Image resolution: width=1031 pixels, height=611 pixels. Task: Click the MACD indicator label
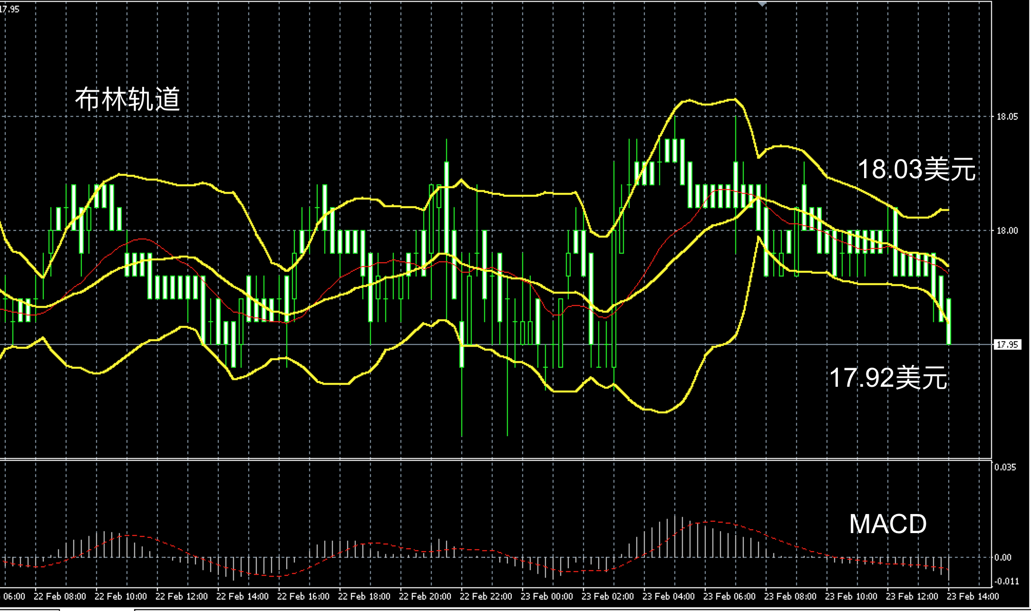[x=888, y=524]
